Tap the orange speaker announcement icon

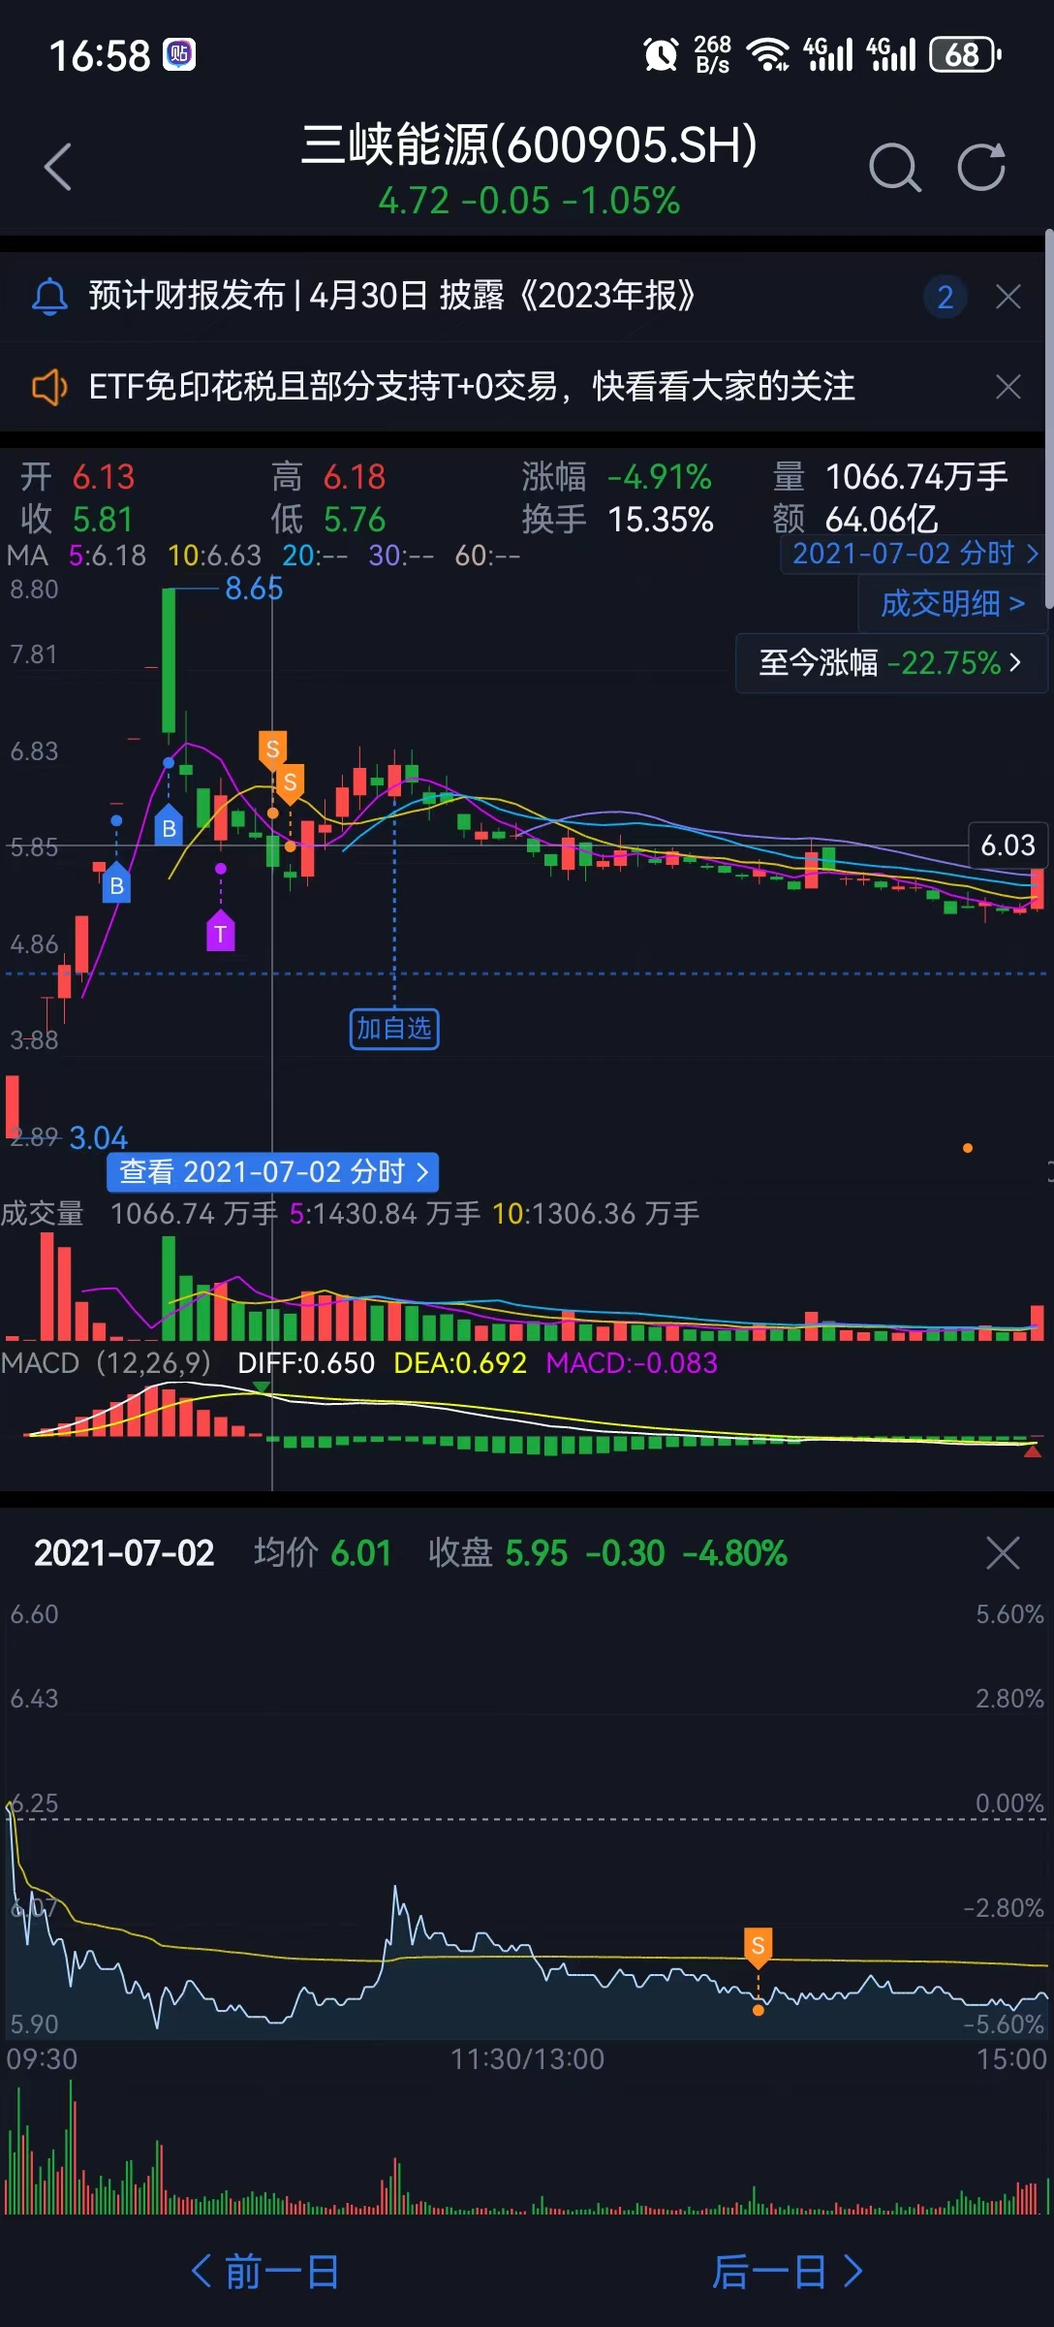click(50, 387)
